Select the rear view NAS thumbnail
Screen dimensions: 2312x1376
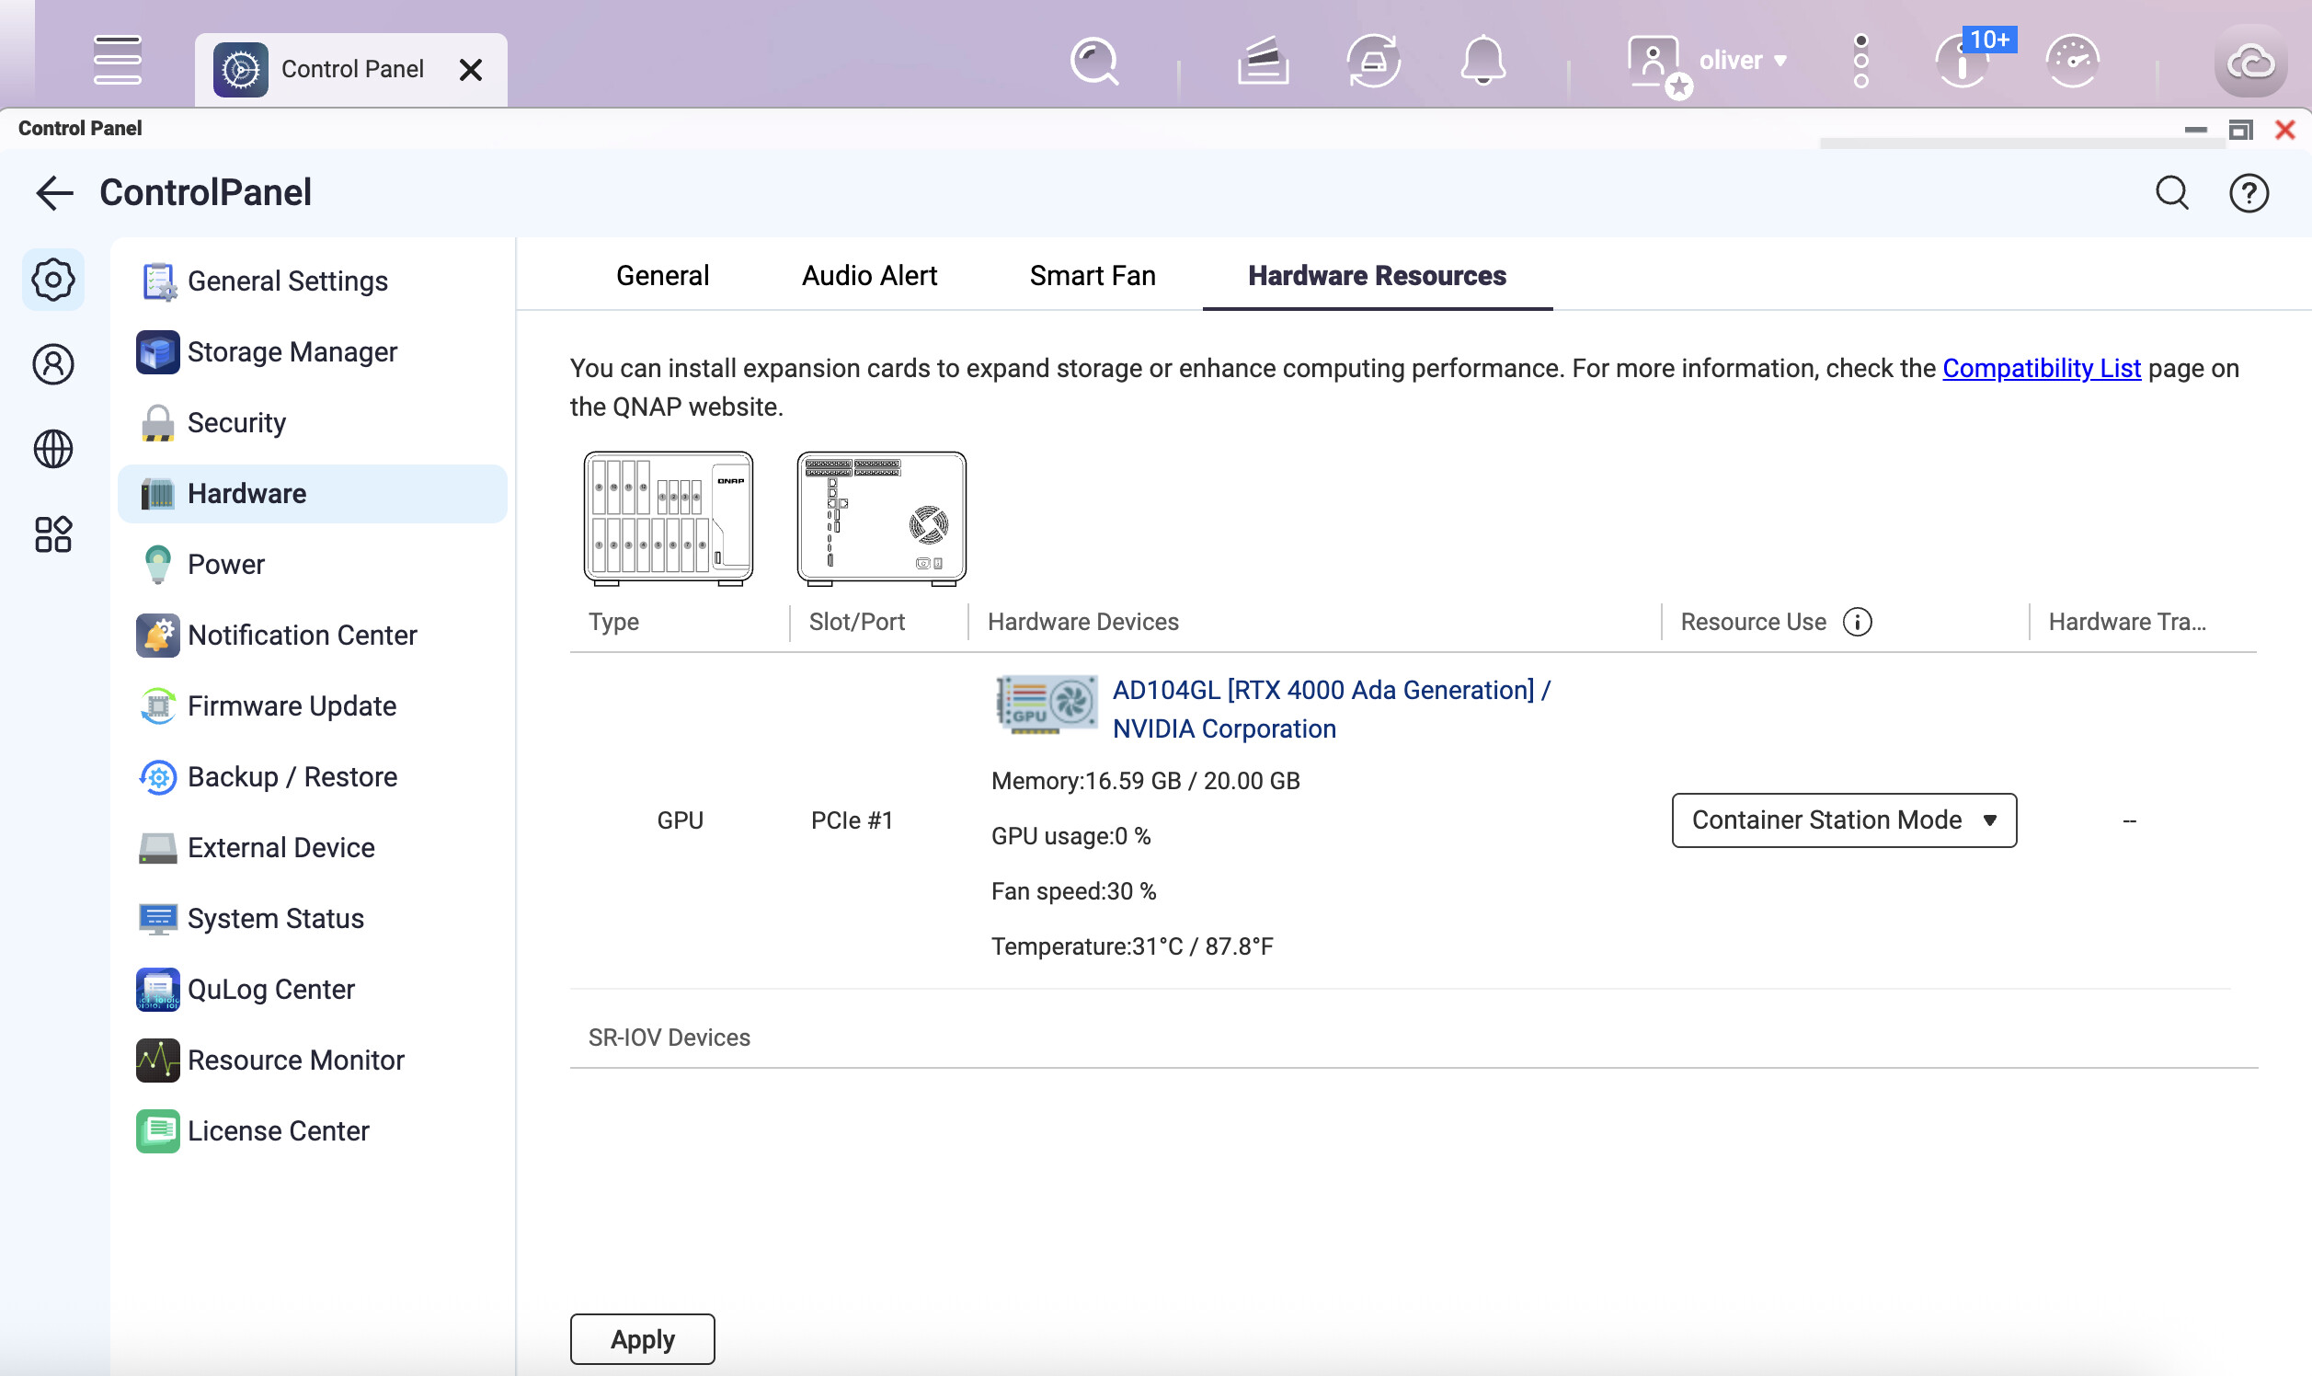click(x=881, y=519)
